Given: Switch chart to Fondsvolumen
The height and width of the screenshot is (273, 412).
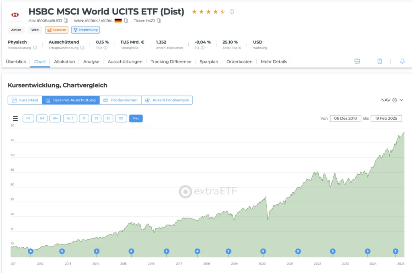Looking at the screenshot, I should click(x=120, y=100).
